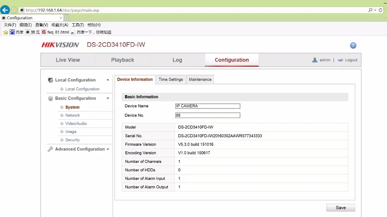The width and height of the screenshot is (387, 217).
Task: Click the DS-2CD3410FD-IW page title
Action: click(116, 44)
